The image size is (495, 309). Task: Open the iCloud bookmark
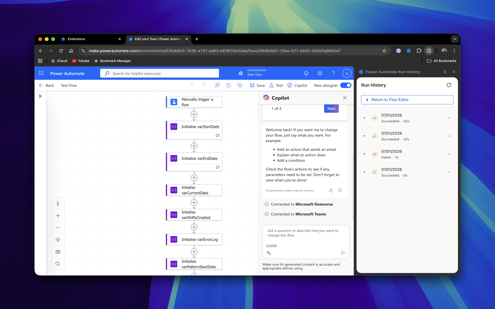(x=59, y=61)
